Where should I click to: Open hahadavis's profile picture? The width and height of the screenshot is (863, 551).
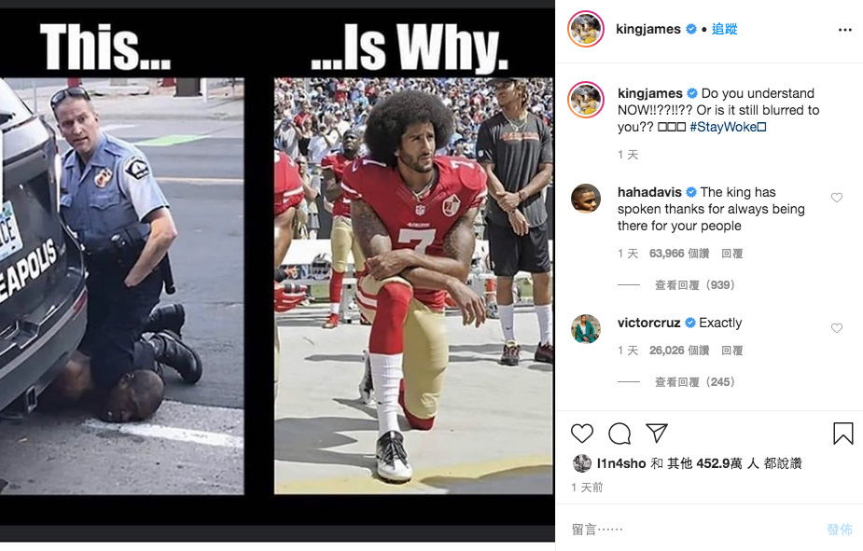pyautogui.click(x=586, y=199)
